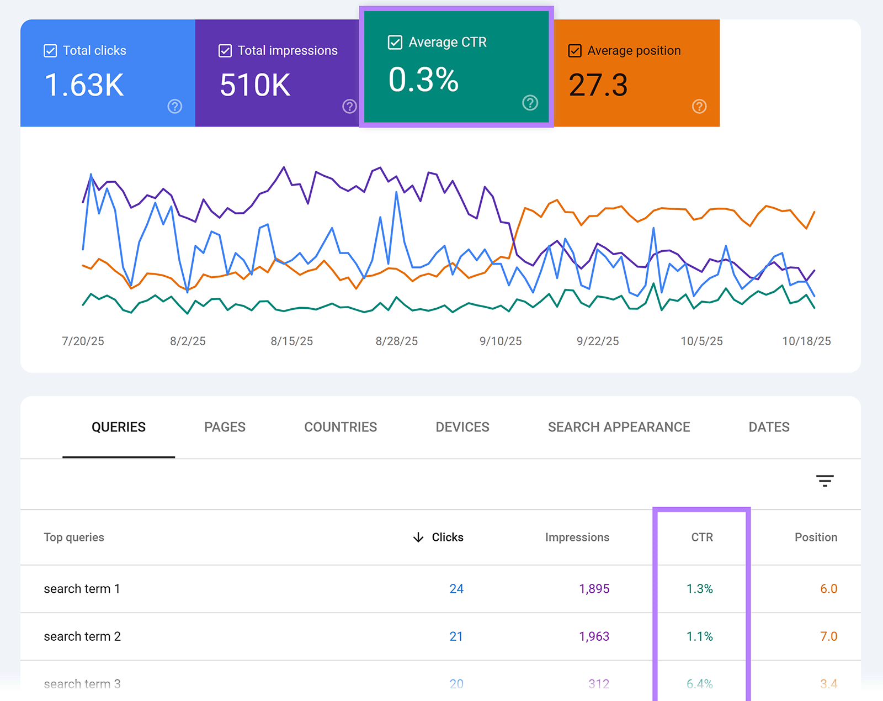
Task: Open details for search term 1
Action: pyautogui.click(x=82, y=588)
